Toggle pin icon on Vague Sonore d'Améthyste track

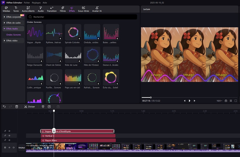point(5,131)
